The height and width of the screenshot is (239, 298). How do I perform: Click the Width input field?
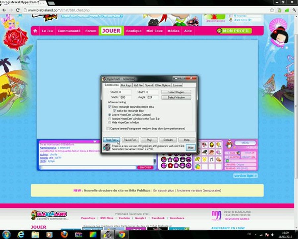pos(125,97)
